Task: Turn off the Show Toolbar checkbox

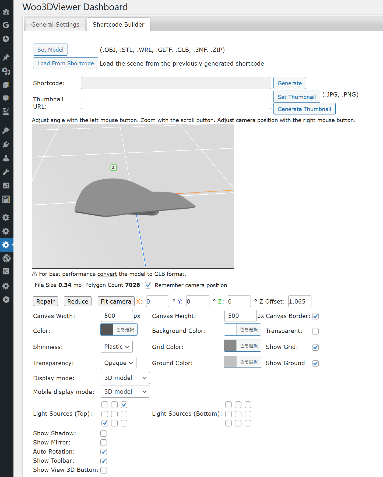Action: [104, 461]
